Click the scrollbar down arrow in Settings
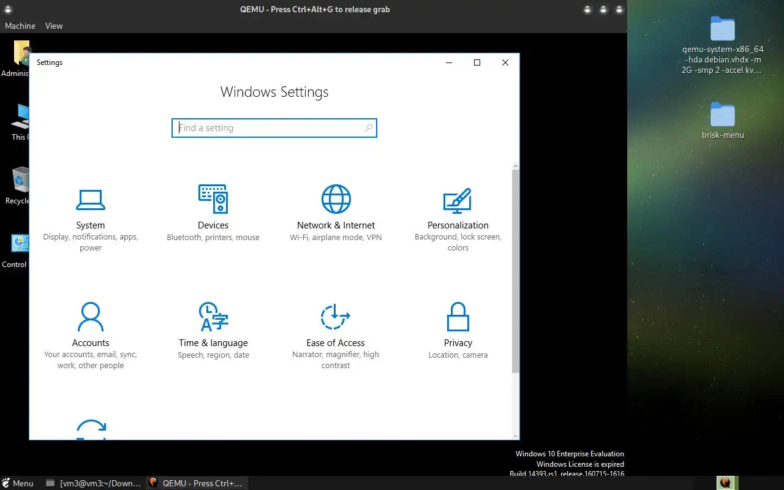784x490 pixels. point(516,435)
